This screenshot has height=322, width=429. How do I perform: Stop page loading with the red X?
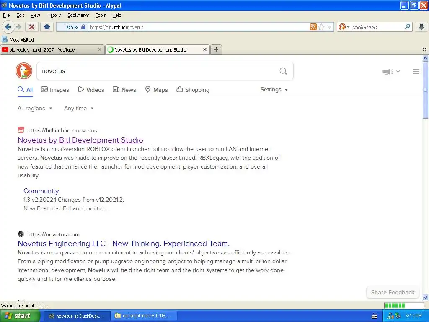coord(32,27)
